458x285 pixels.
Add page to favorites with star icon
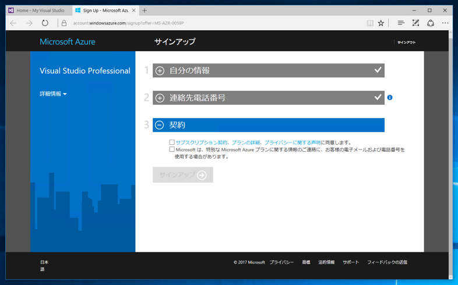[381, 23]
